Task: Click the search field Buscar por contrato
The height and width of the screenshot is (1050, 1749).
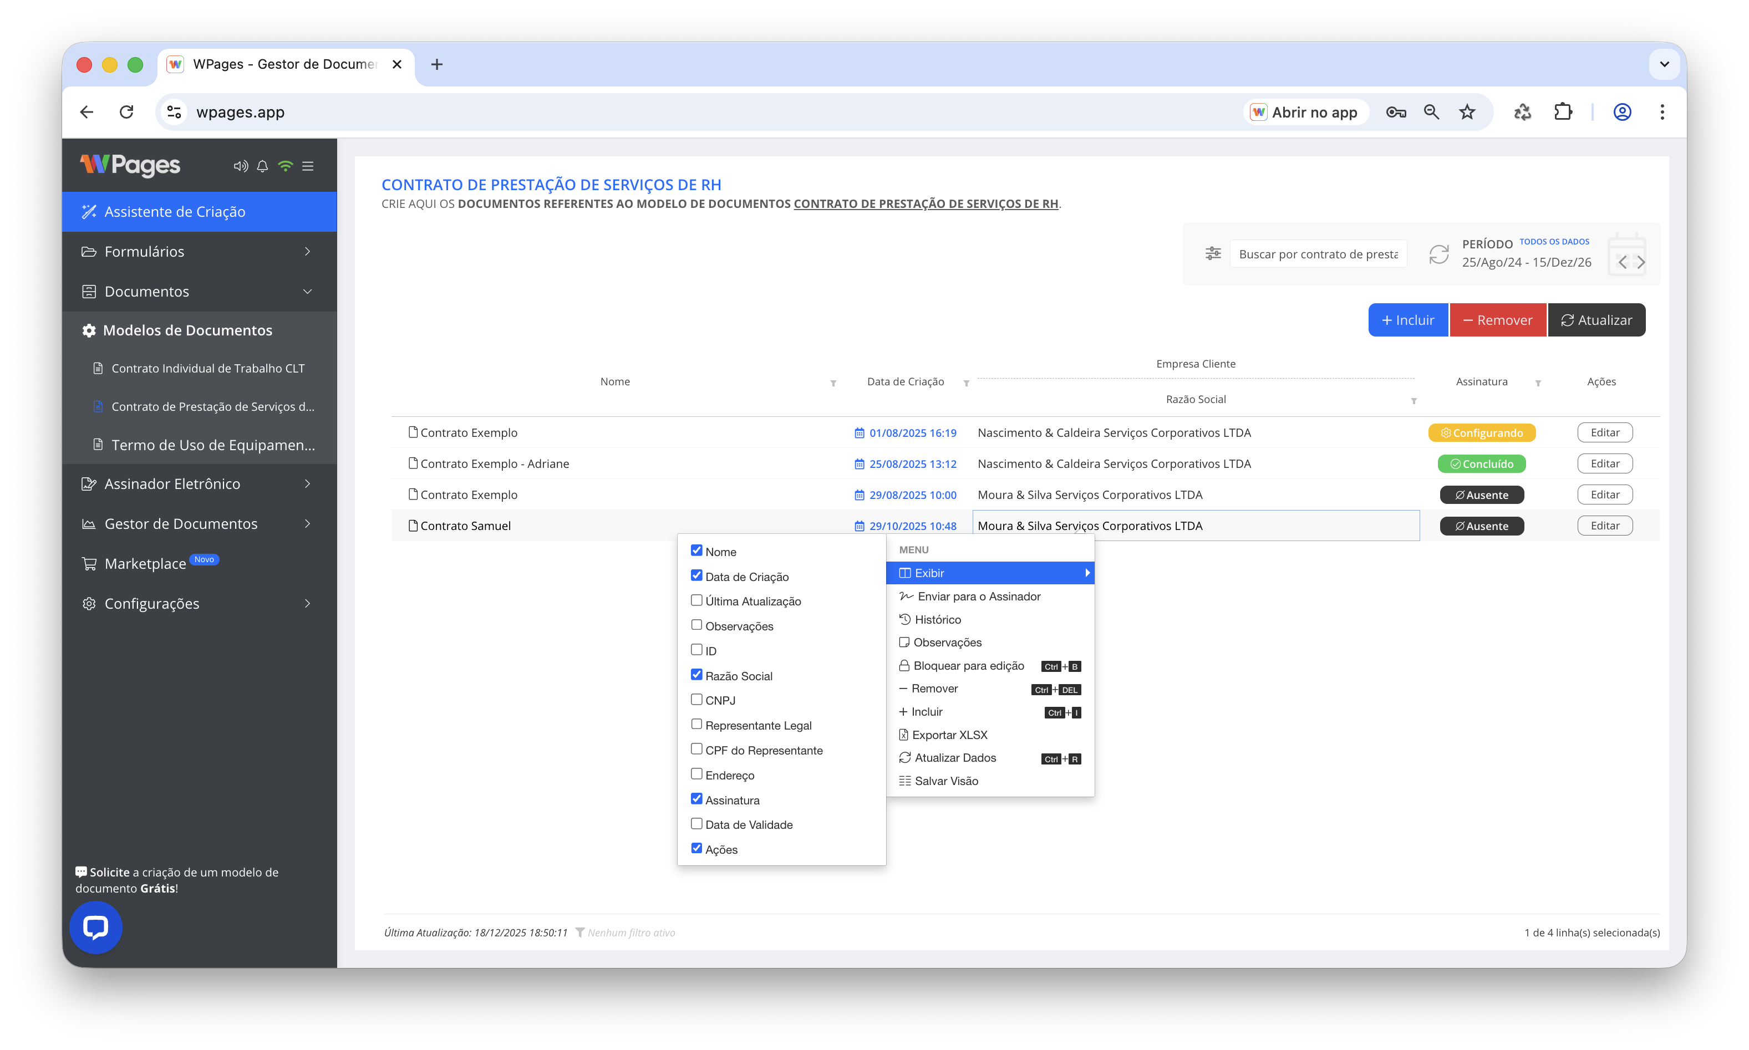Action: pyautogui.click(x=1318, y=253)
